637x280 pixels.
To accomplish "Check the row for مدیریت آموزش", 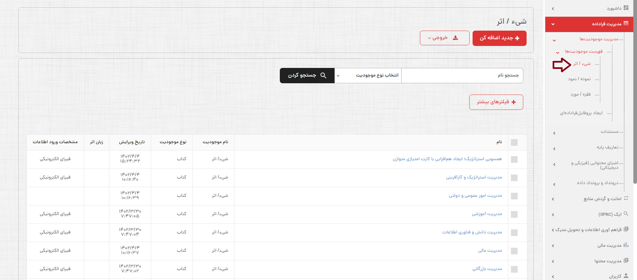I will pyautogui.click(x=514, y=214).
